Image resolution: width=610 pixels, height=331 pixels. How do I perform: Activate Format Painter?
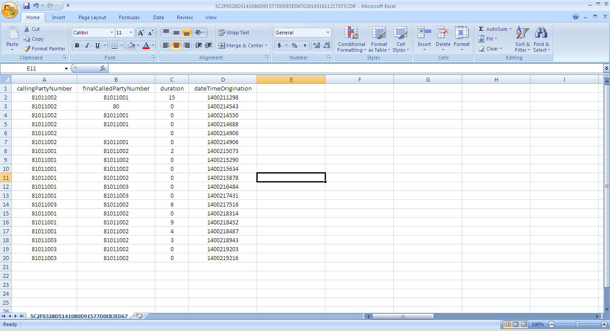[44, 49]
